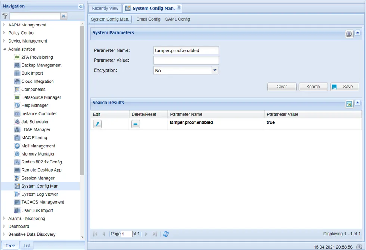Open the SAML Config tab
This screenshot has width=366, height=250.
click(178, 19)
